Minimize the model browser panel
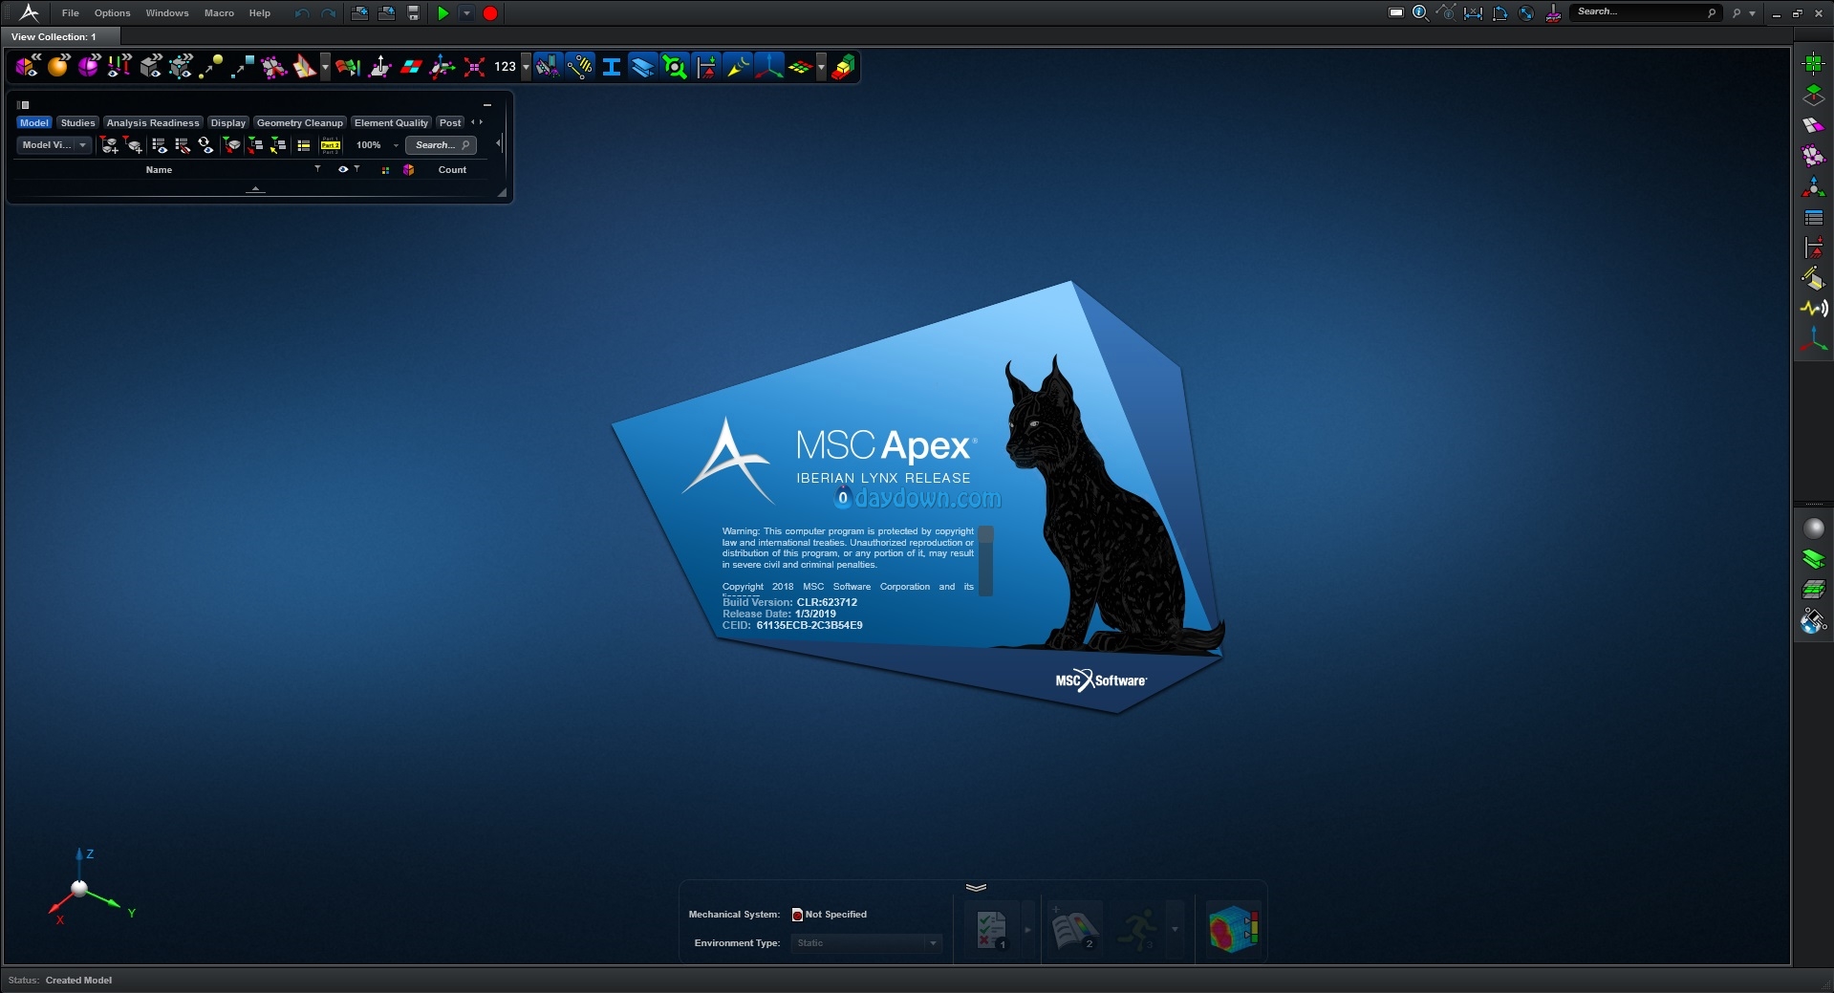Viewport: 1834px width, 993px height. (487, 104)
